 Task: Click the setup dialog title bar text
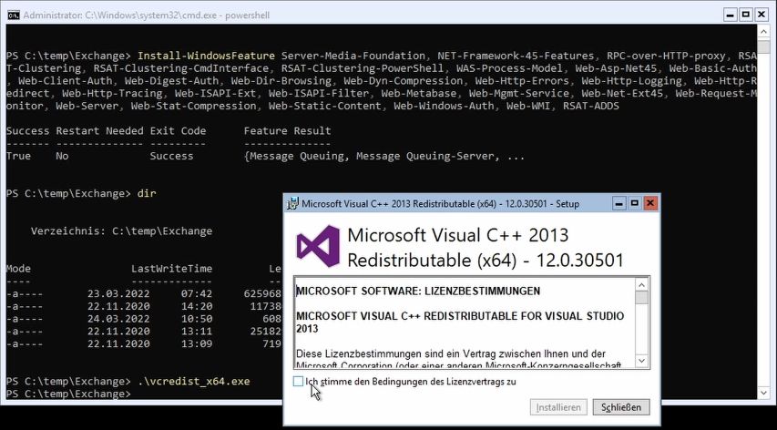(440, 203)
